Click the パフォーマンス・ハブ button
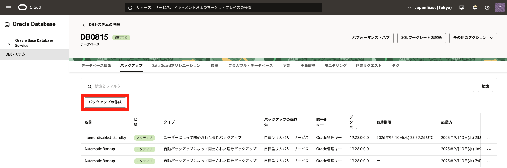Viewport: 507px width, 168px height. coord(371,38)
